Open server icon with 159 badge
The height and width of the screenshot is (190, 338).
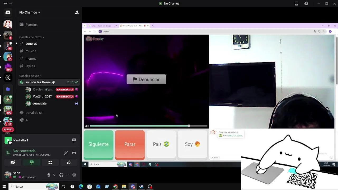pyautogui.click(x=8, y=67)
